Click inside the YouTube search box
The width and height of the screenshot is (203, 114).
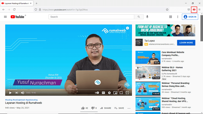tap(91, 17)
